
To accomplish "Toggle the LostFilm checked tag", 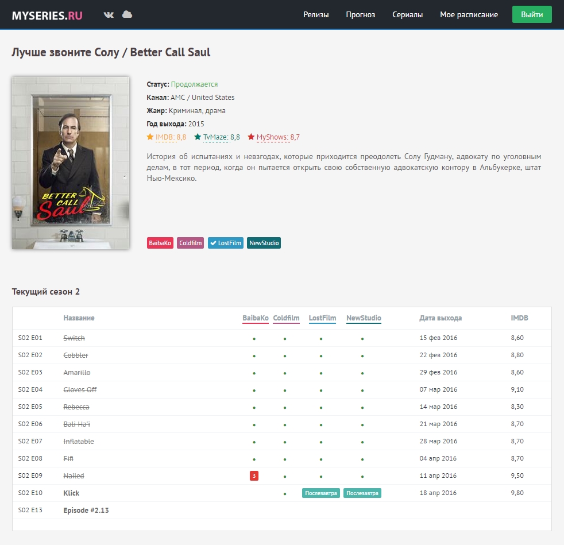I will point(225,243).
